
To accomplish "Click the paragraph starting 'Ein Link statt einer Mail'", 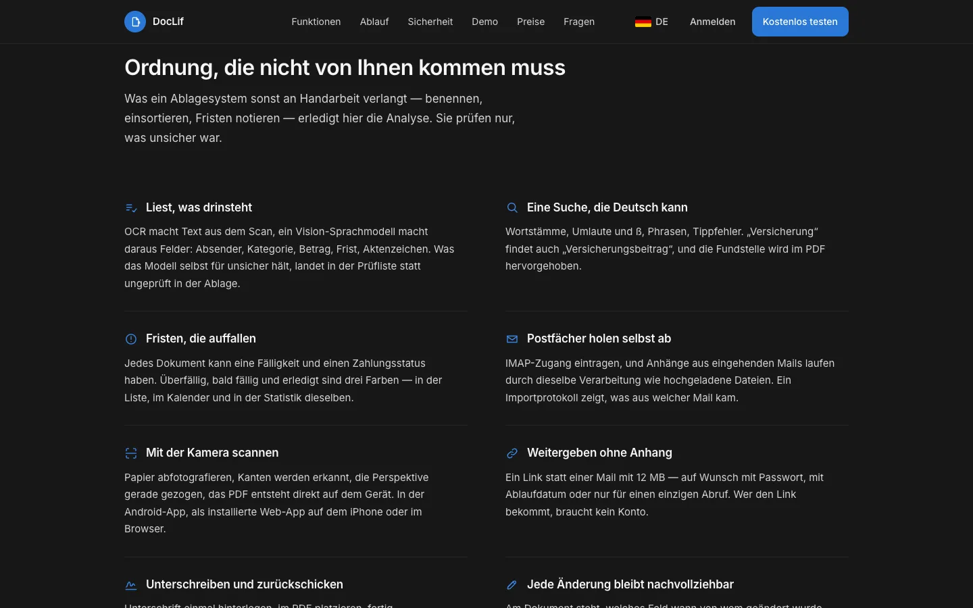I will coord(664,495).
